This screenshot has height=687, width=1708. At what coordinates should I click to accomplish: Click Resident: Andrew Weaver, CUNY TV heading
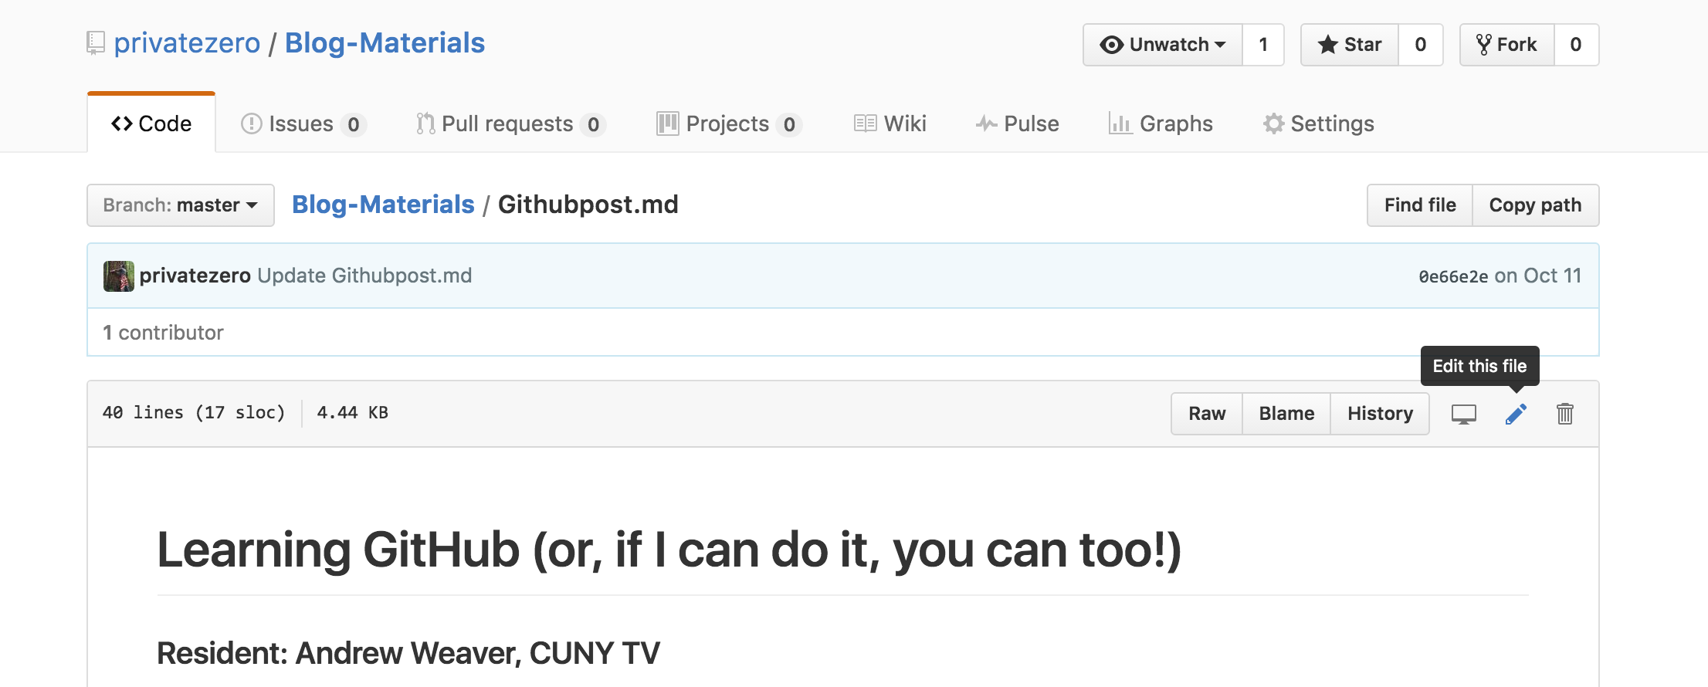tap(408, 653)
